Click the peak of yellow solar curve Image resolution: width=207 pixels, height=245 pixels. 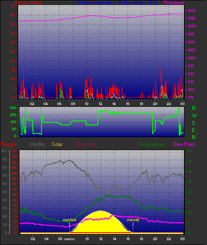point(100,211)
